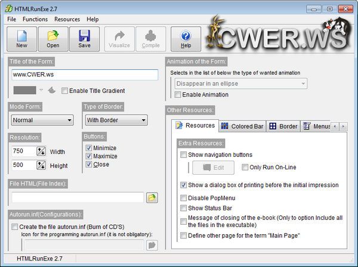Viewport: 358px width, 267px height.
Task: Switch to the Menus tab
Action: coord(316,126)
